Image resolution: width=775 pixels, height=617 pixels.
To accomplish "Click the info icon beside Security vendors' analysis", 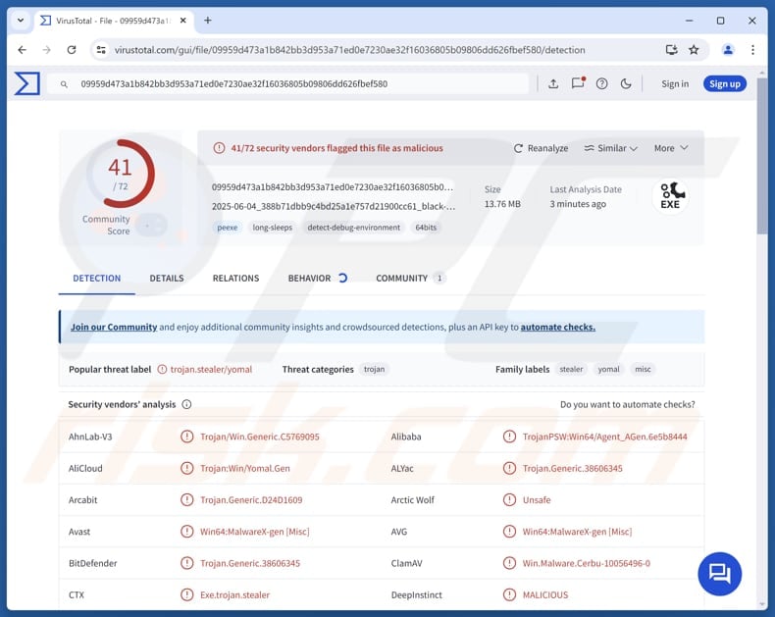I will pos(186,404).
